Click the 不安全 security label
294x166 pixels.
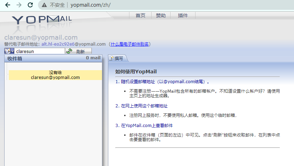coord(57,5)
